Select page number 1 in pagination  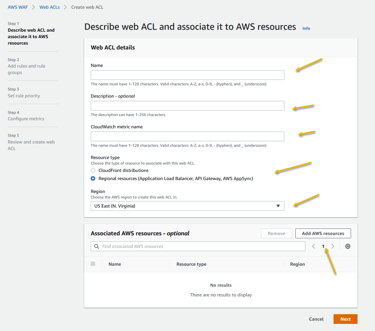point(323,246)
